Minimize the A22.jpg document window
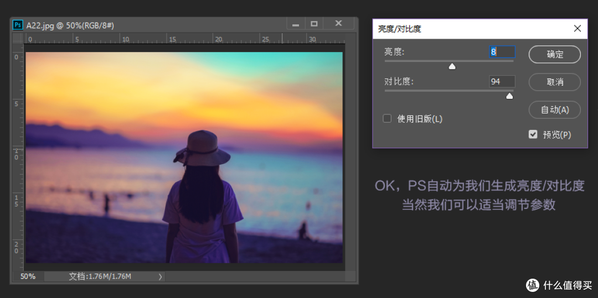Image resolution: width=598 pixels, height=298 pixels. [296, 24]
